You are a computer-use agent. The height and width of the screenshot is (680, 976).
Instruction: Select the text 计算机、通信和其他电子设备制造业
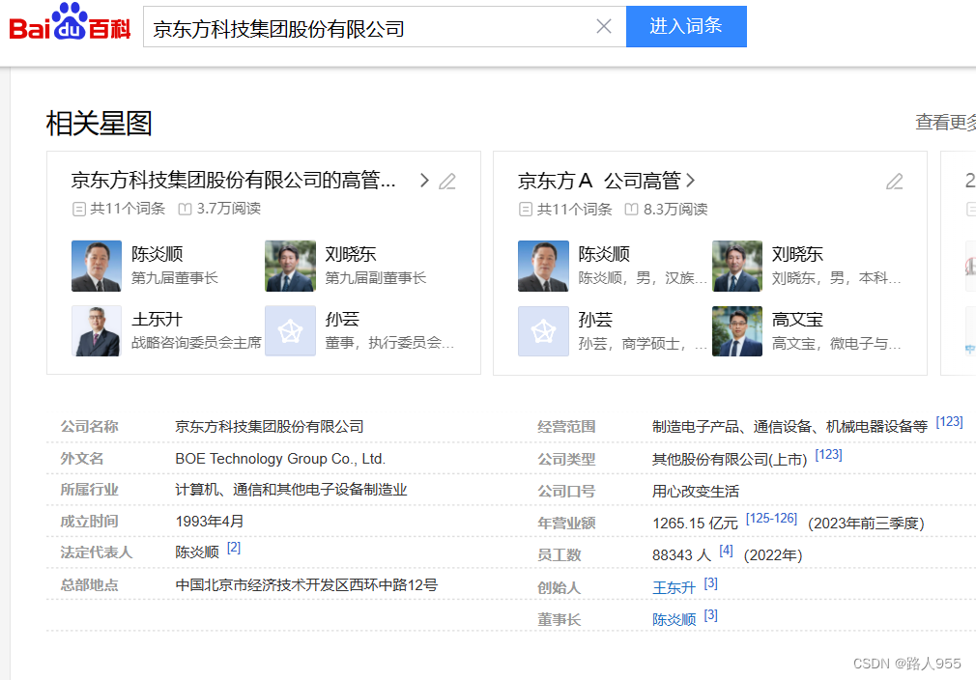click(291, 490)
